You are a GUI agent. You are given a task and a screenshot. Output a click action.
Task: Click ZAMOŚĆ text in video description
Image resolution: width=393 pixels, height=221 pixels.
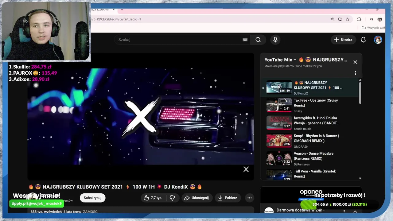(90, 212)
